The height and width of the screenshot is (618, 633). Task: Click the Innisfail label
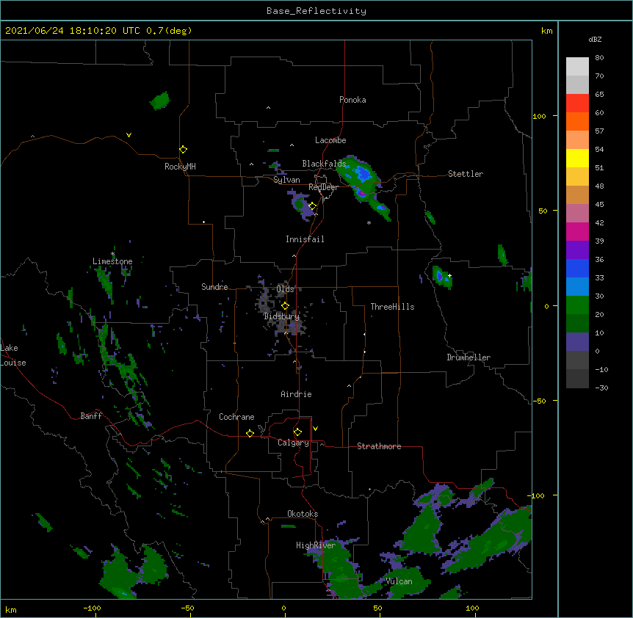tap(305, 239)
